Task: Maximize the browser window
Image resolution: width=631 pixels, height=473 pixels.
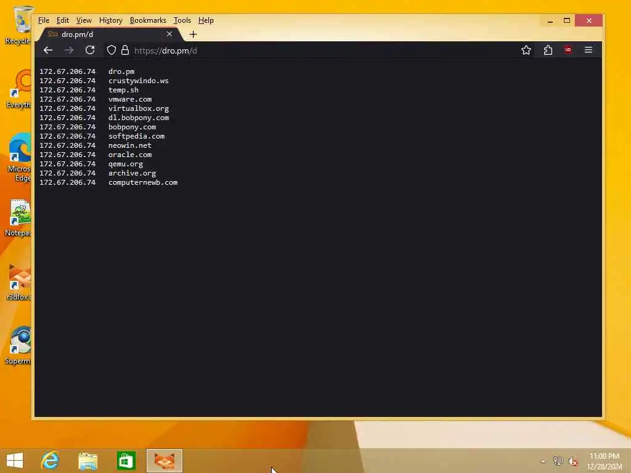Action: click(567, 20)
